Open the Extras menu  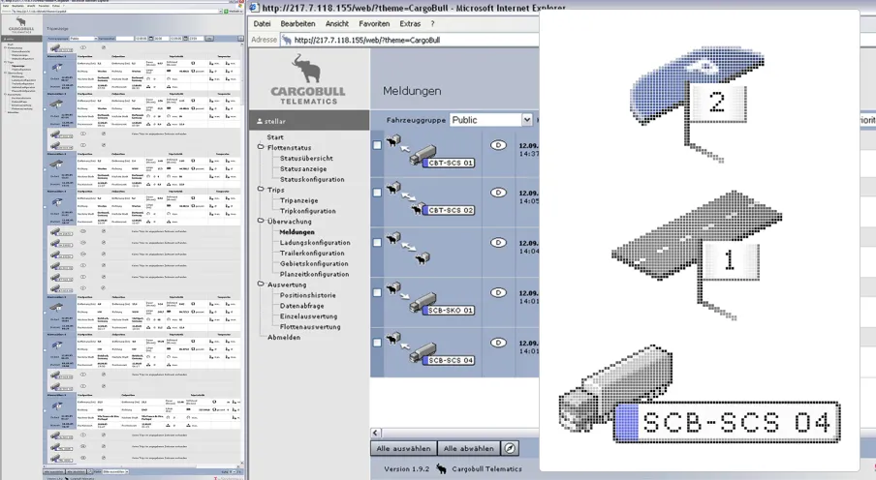coord(410,24)
